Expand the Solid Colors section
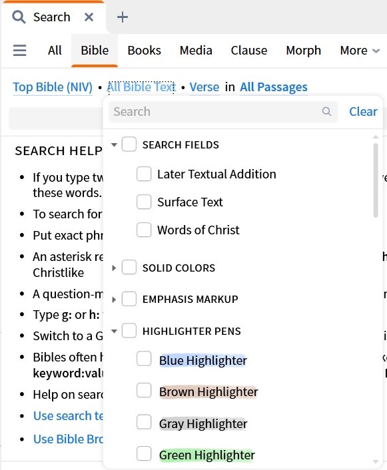 pos(114,268)
